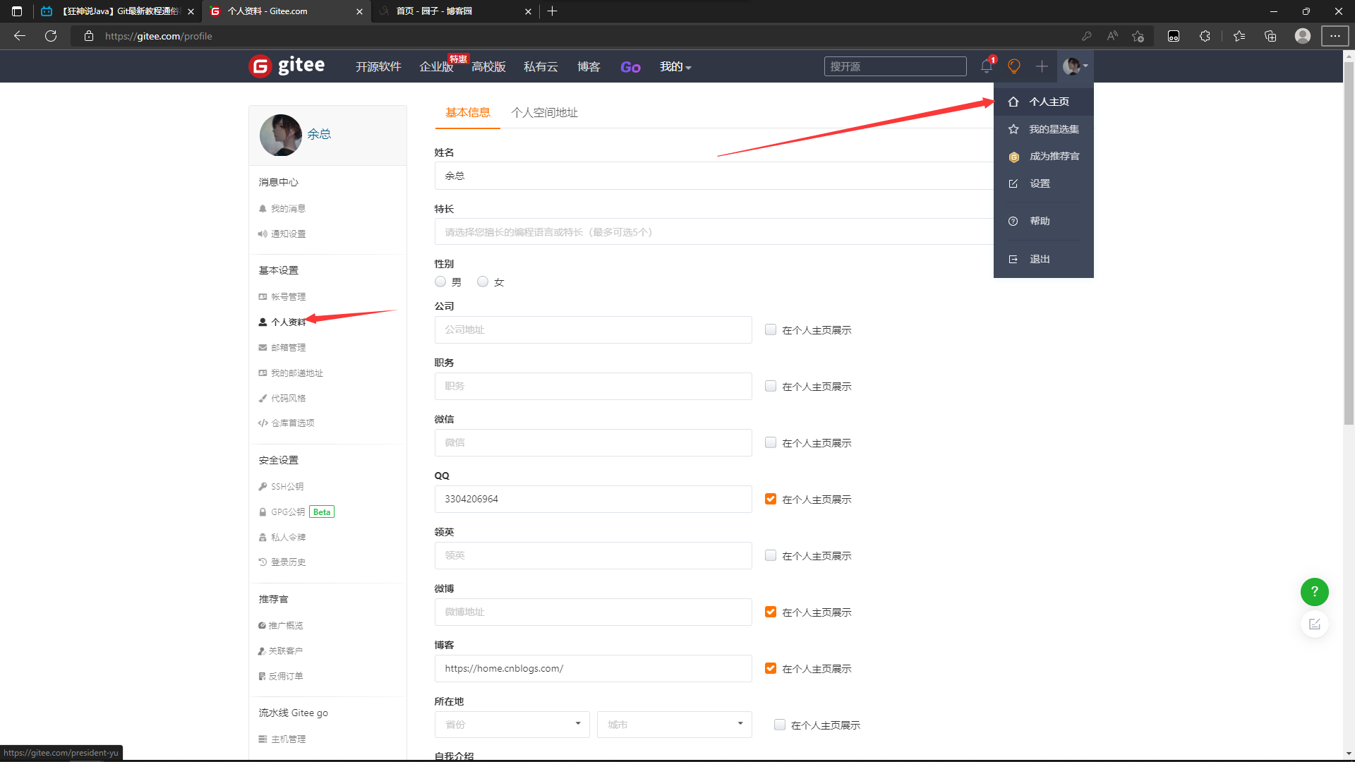Click the 博客 URL input field

(593, 668)
